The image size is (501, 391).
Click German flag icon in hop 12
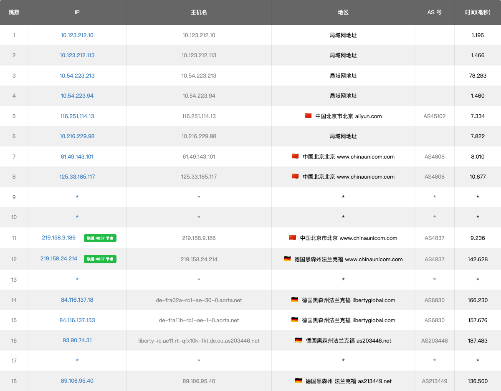pos(287,259)
